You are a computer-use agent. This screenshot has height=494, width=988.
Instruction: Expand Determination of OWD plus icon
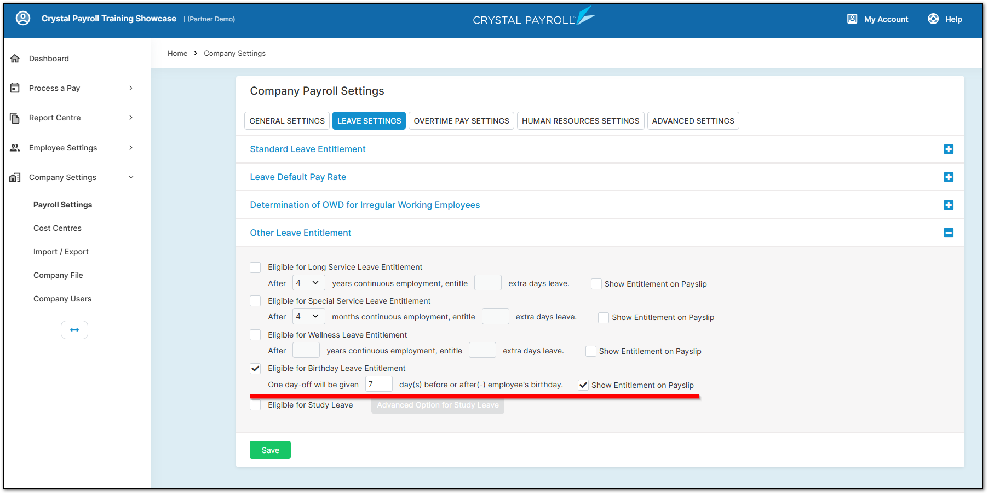(x=949, y=205)
